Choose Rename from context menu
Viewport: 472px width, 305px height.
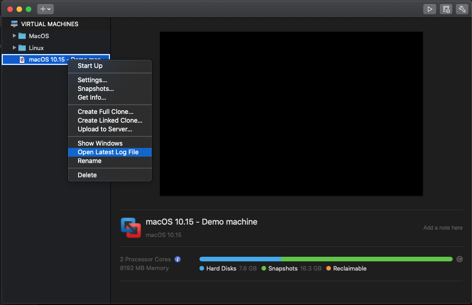tap(110, 161)
